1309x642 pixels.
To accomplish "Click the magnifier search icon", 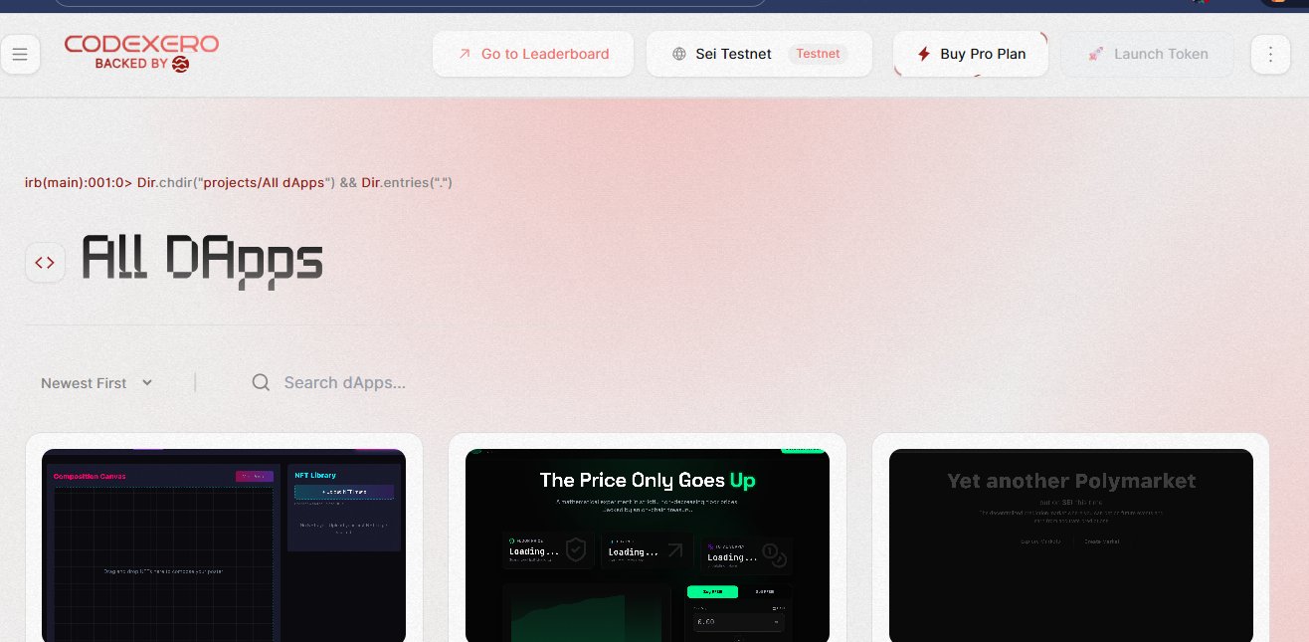I will tap(261, 382).
